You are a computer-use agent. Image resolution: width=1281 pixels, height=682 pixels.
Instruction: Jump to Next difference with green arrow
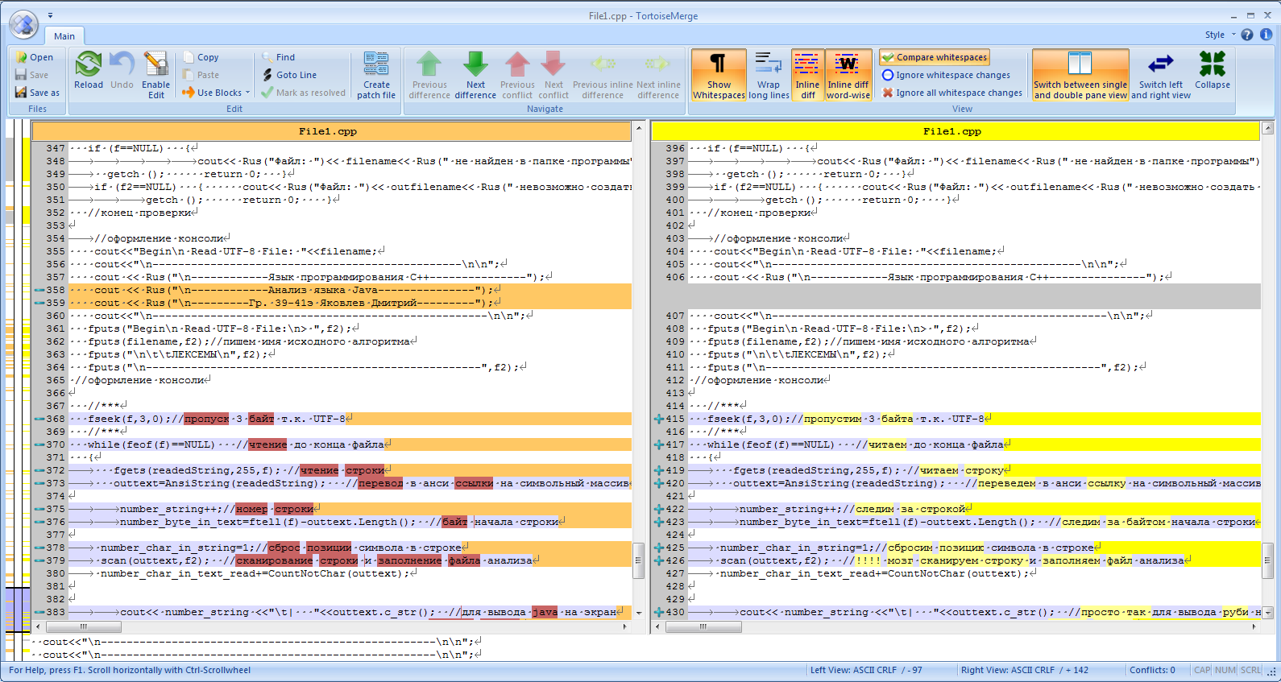(x=475, y=65)
